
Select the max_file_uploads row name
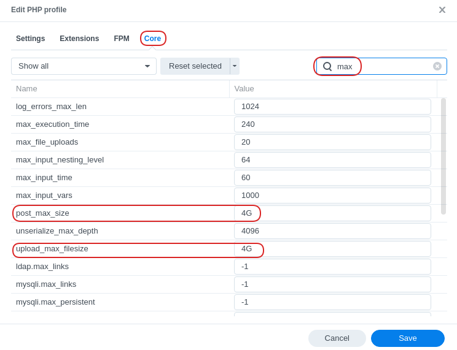click(47, 142)
